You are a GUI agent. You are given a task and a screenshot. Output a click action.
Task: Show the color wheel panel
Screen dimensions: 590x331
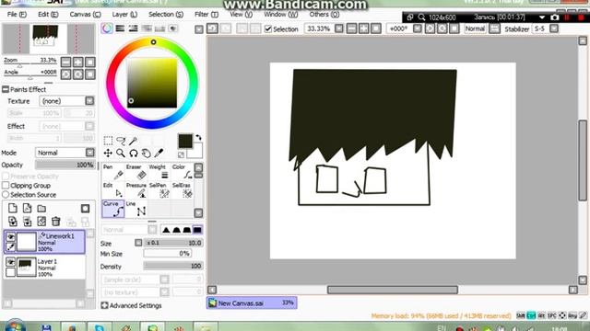[x=107, y=29]
